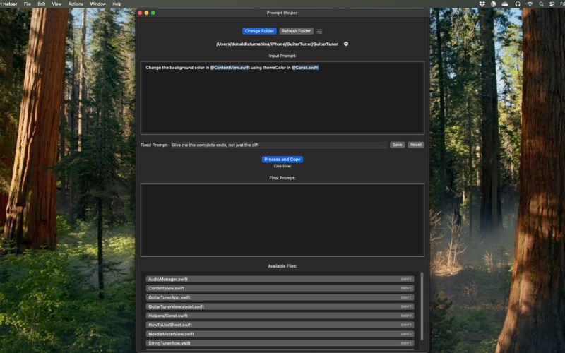
Task: Open Spotlight search in the menu bar
Action: click(541, 4)
